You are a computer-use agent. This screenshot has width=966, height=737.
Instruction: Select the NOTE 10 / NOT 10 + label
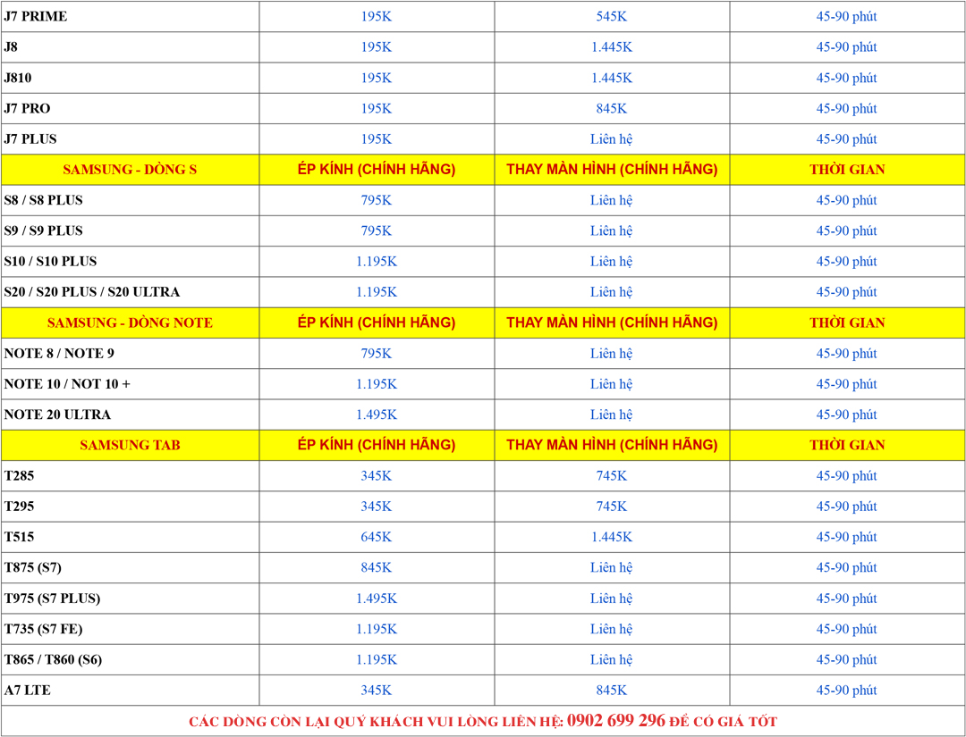pos(67,384)
